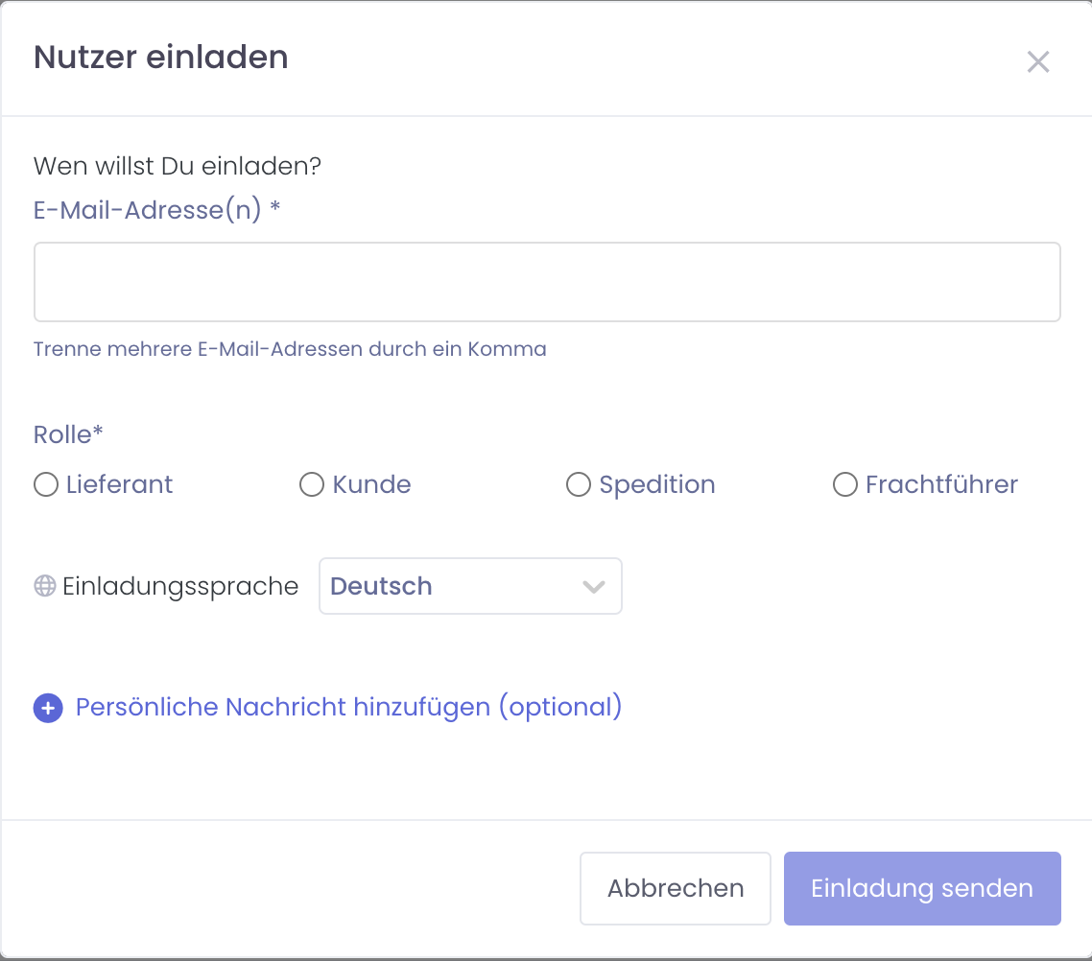Image resolution: width=1092 pixels, height=961 pixels.
Task: Choose the Kunde role radio button
Action: [312, 485]
